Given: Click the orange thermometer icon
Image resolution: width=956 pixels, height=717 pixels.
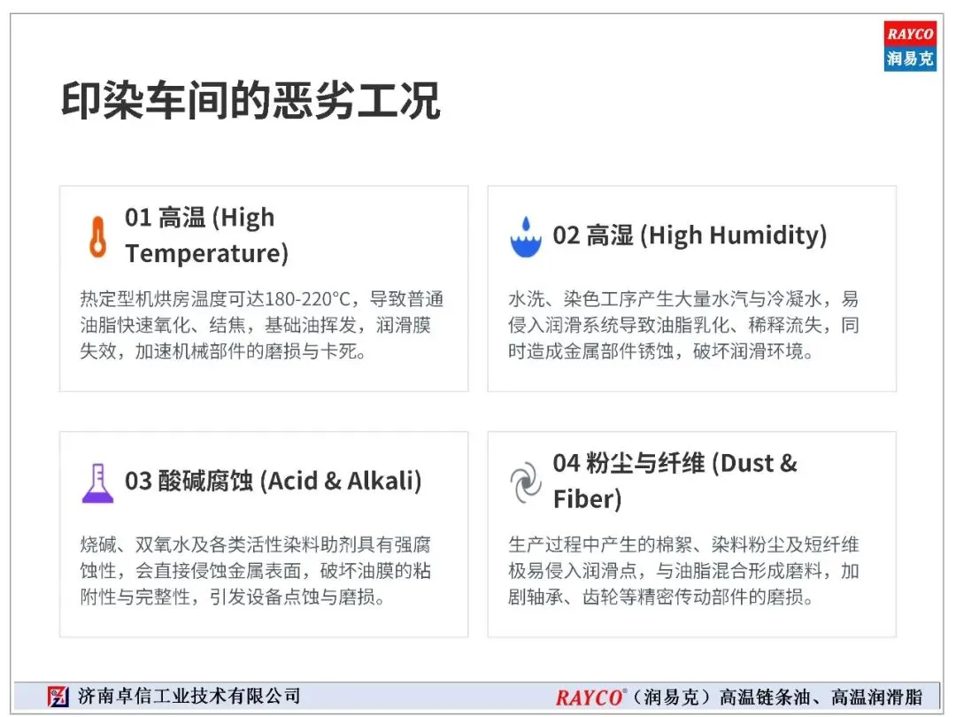Looking at the screenshot, I should click(97, 236).
